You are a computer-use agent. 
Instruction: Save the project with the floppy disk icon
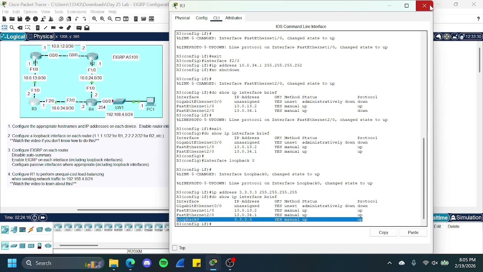point(20,19)
